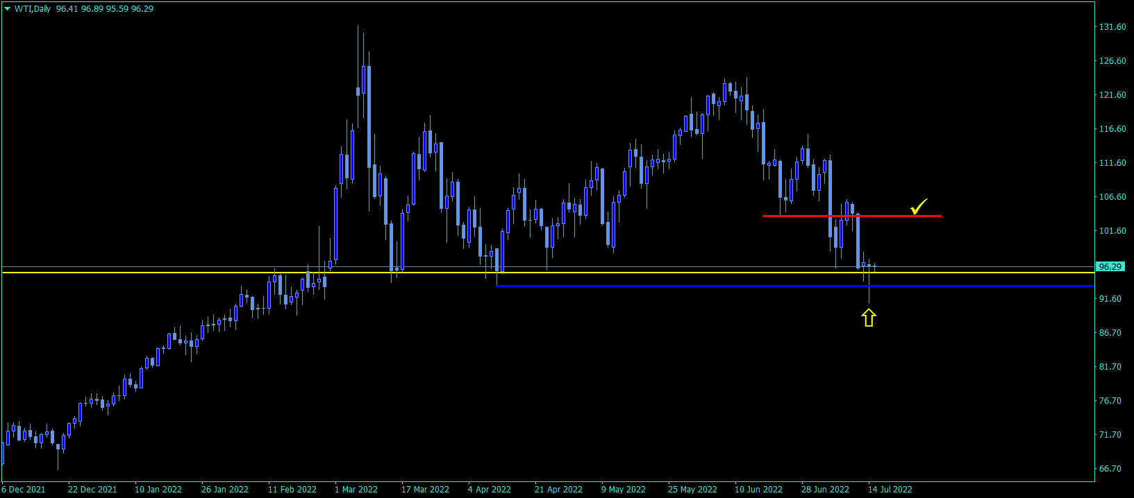This screenshot has width=1134, height=498.
Task: Click the 76.70 price axis label
Action: click(1110, 401)
